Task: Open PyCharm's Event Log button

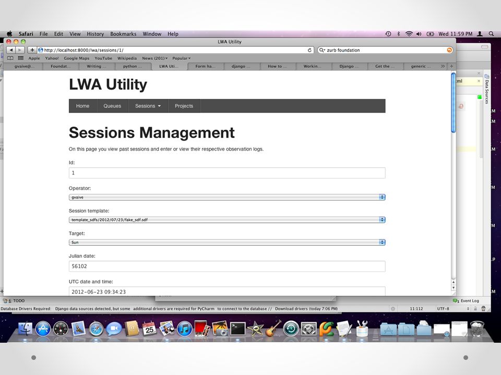Action: (466, 301)
